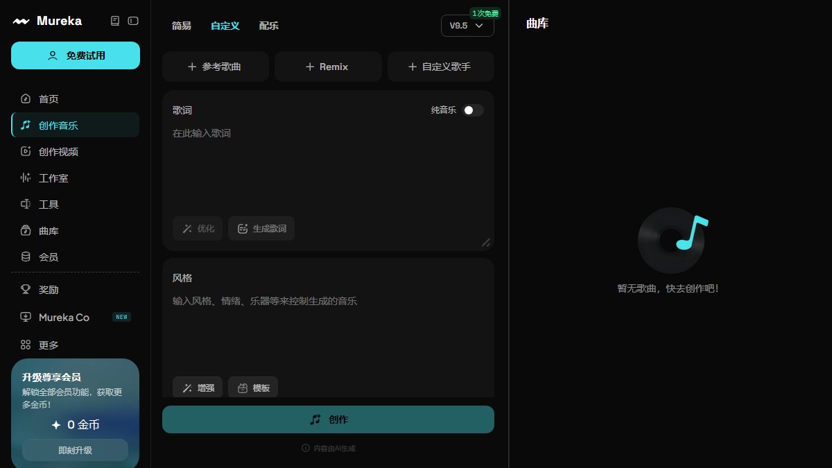Switch to the 自定义 tab

tap(225, 26)
